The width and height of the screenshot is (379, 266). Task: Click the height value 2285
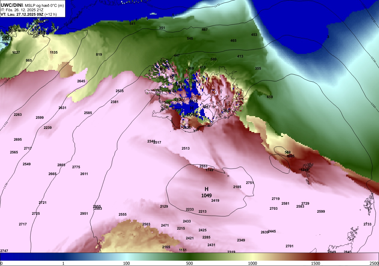(206, 237)
